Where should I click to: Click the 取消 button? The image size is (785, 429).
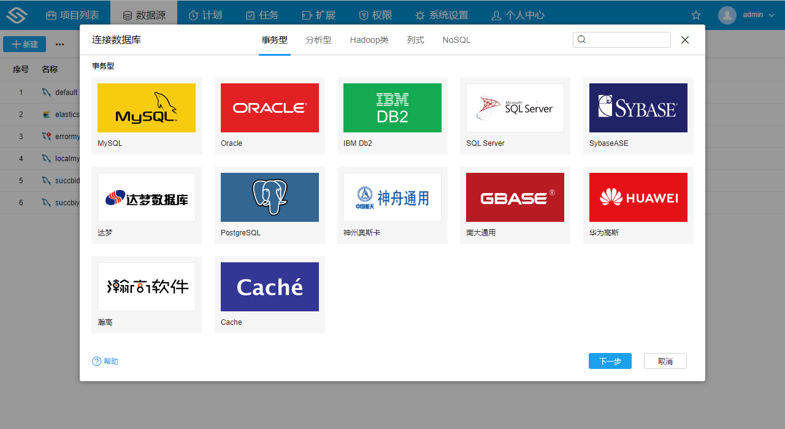(665, 361)
